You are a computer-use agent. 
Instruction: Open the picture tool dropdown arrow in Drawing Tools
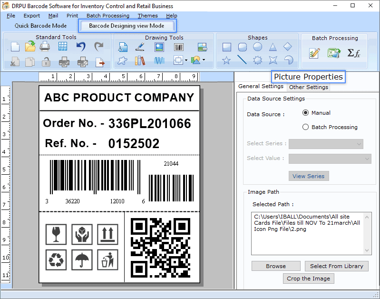pyautogui.click(x=204, y=60)
